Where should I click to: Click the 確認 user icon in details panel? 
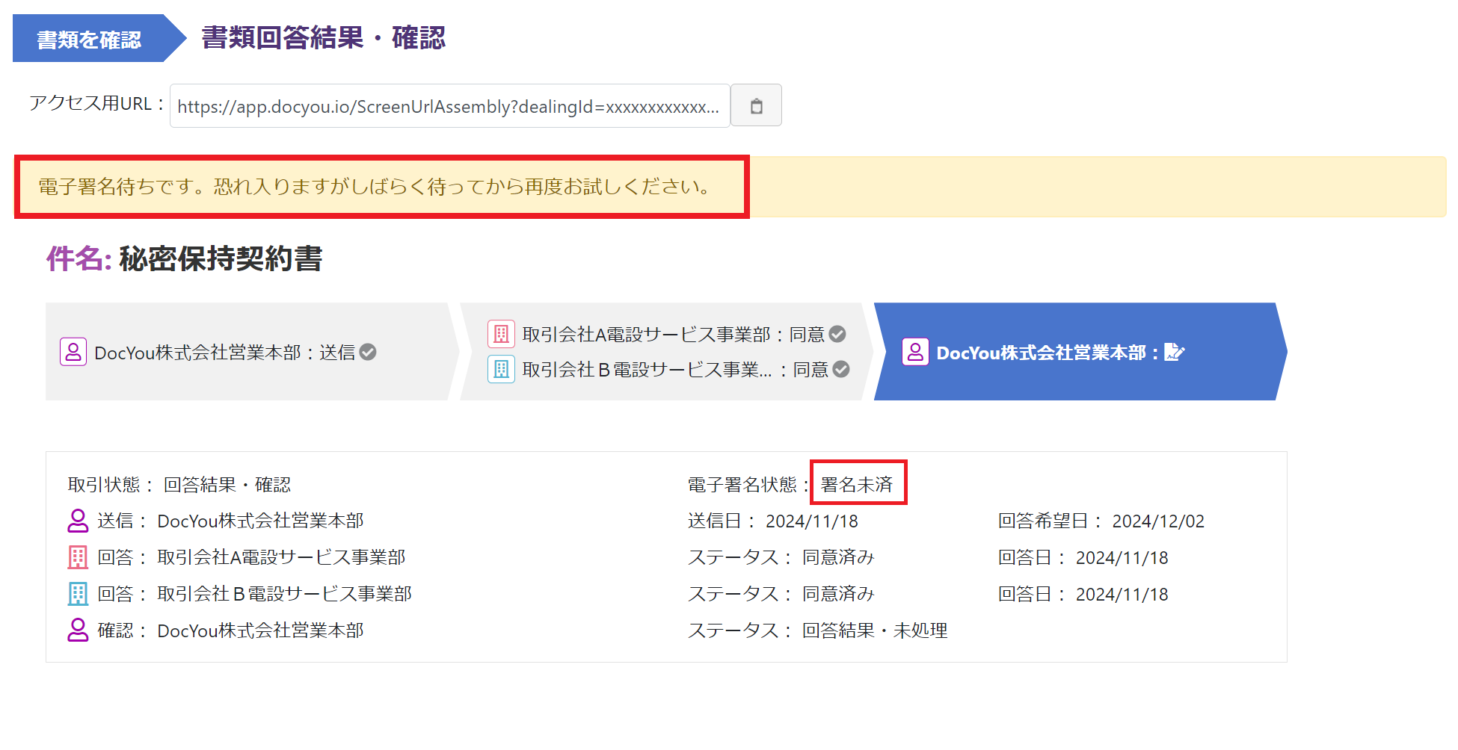coord(78,630)
